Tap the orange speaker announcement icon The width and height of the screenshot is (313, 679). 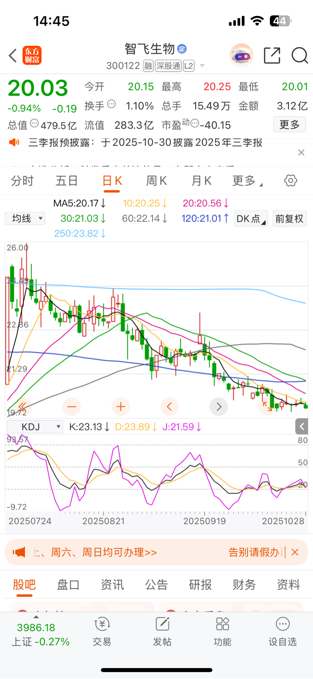(14, 142)
